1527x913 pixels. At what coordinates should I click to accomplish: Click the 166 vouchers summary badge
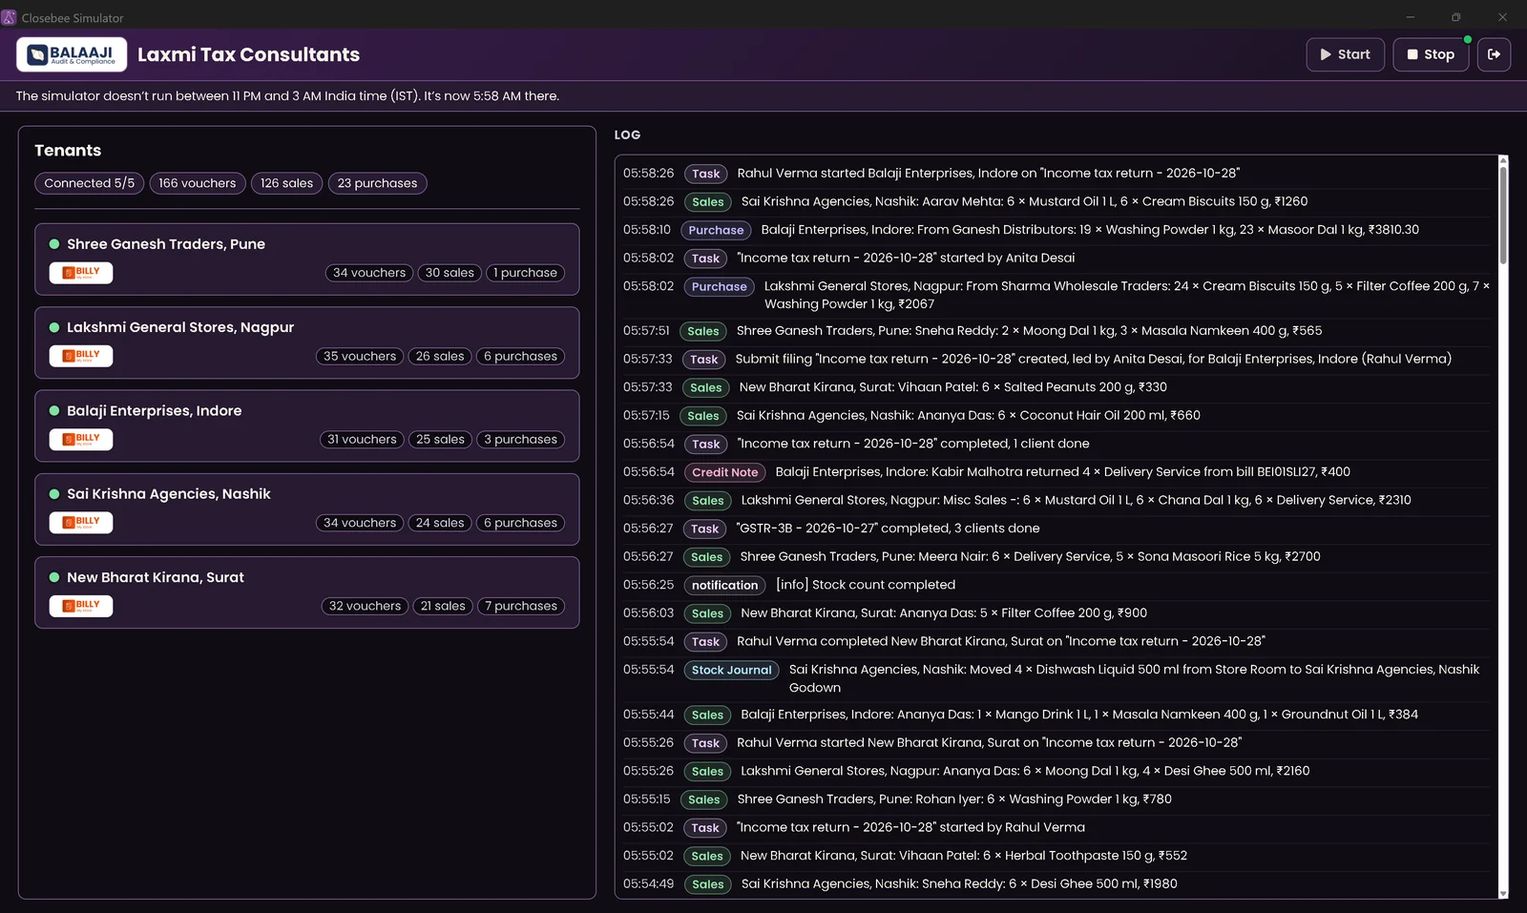click(x=198, y=183)
